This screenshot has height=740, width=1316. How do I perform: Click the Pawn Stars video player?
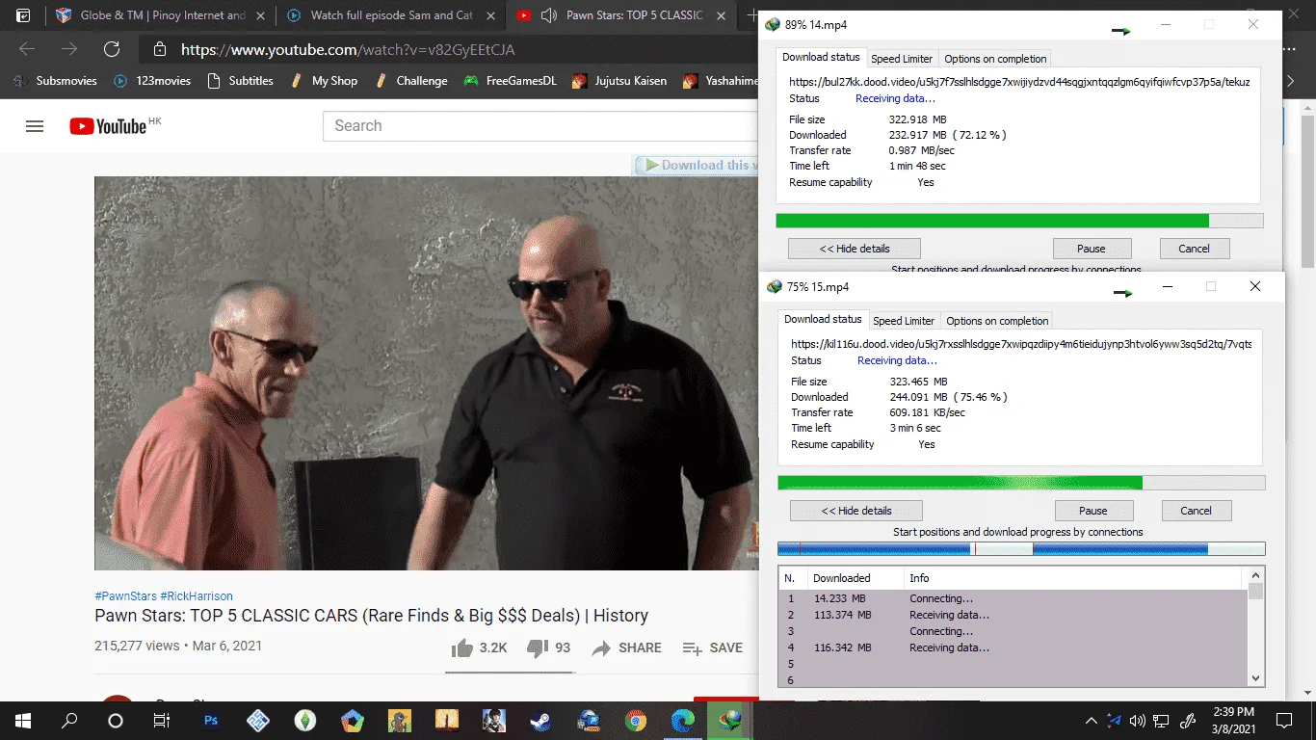pyautogui.click(x=427, y=373)
